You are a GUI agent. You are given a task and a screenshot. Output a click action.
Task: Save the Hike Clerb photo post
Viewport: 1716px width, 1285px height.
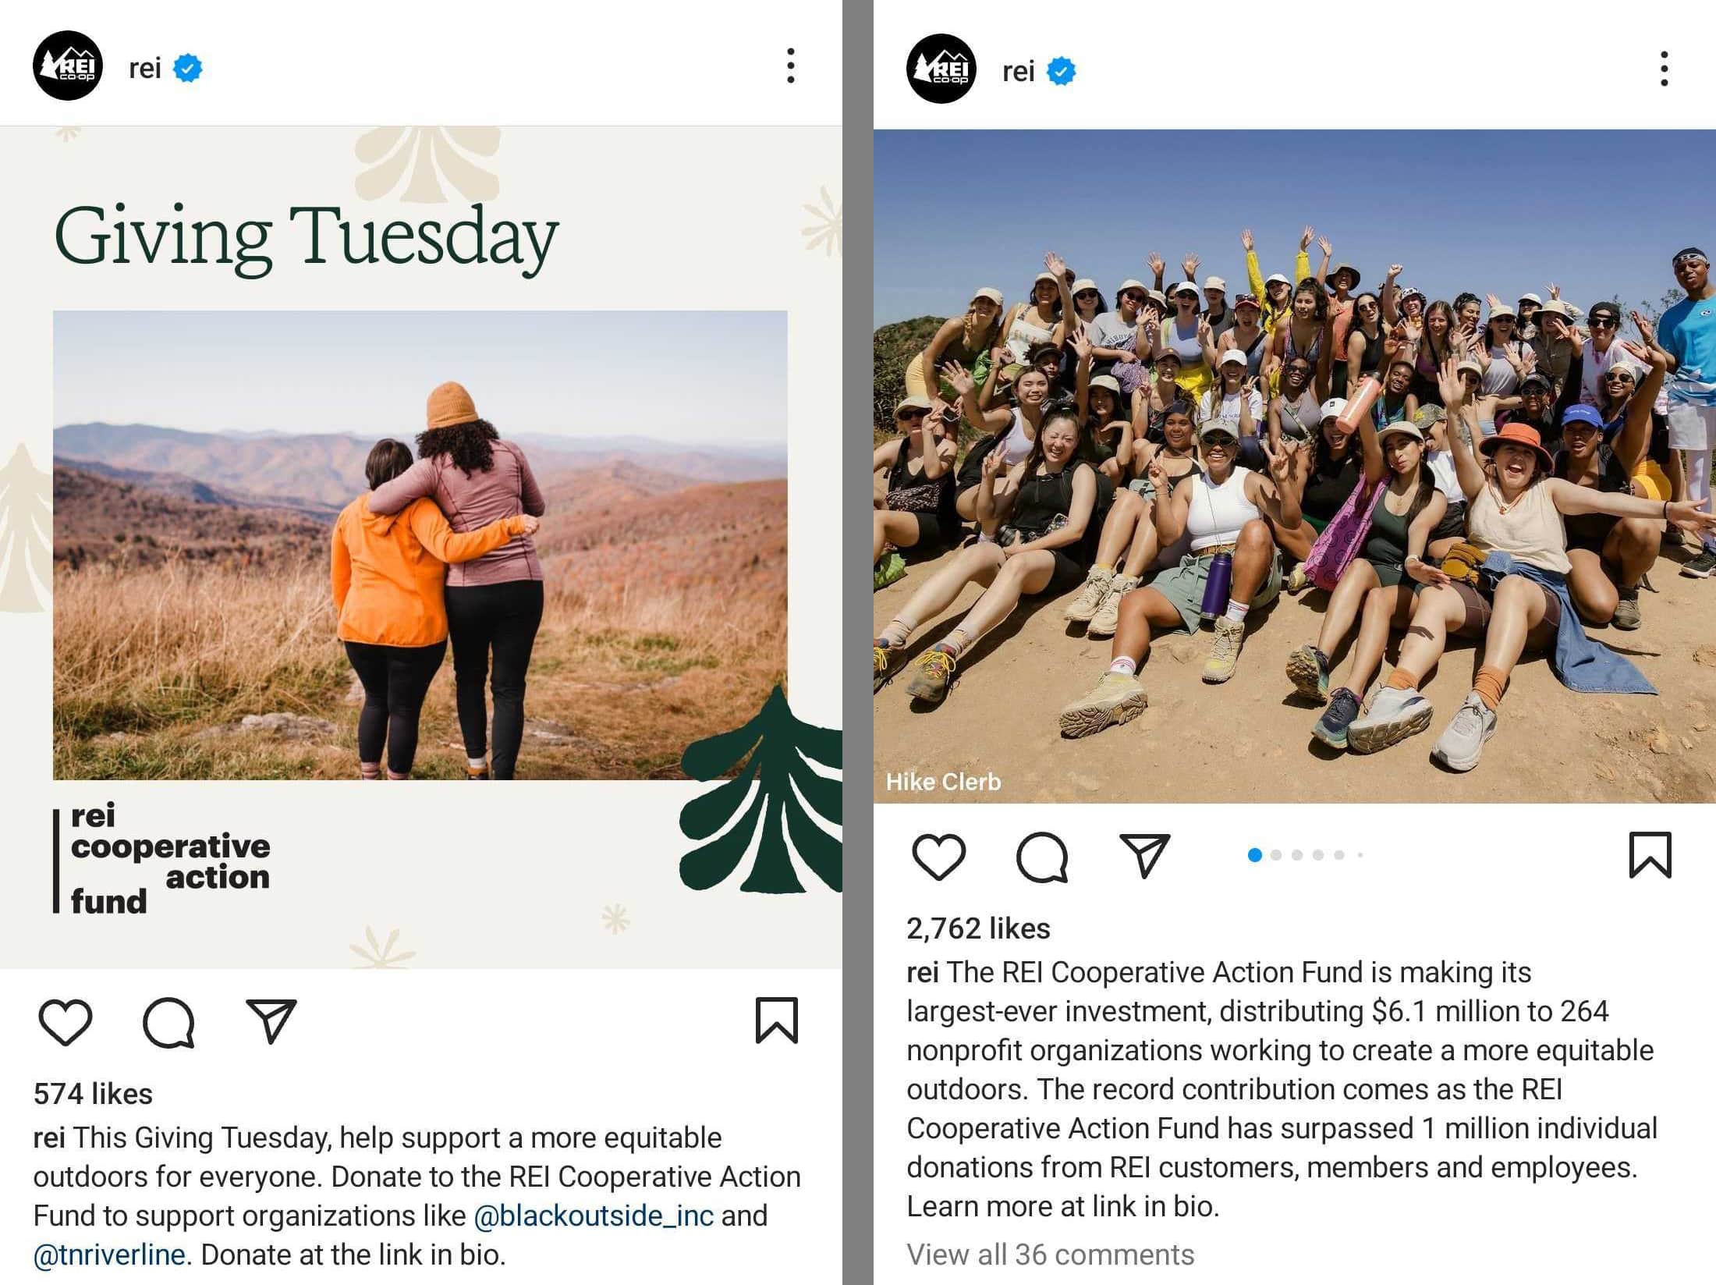tap(1650, 856)
